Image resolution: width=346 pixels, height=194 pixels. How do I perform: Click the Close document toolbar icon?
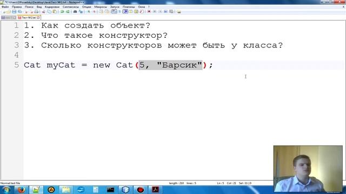pyautogui.click(x=26, y=11)
